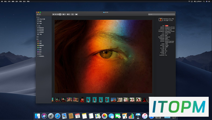Image resolution: width=212 pixels, height=120 pixels.
Task: Select the woman against blue sky thumbnail
Action: pyautogui.click(x=113, y=100)
